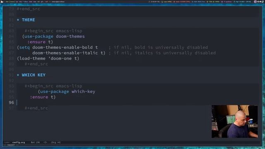Collapse the THEME org heading
This screenshot has width=265, height=149.
(26, 20)
